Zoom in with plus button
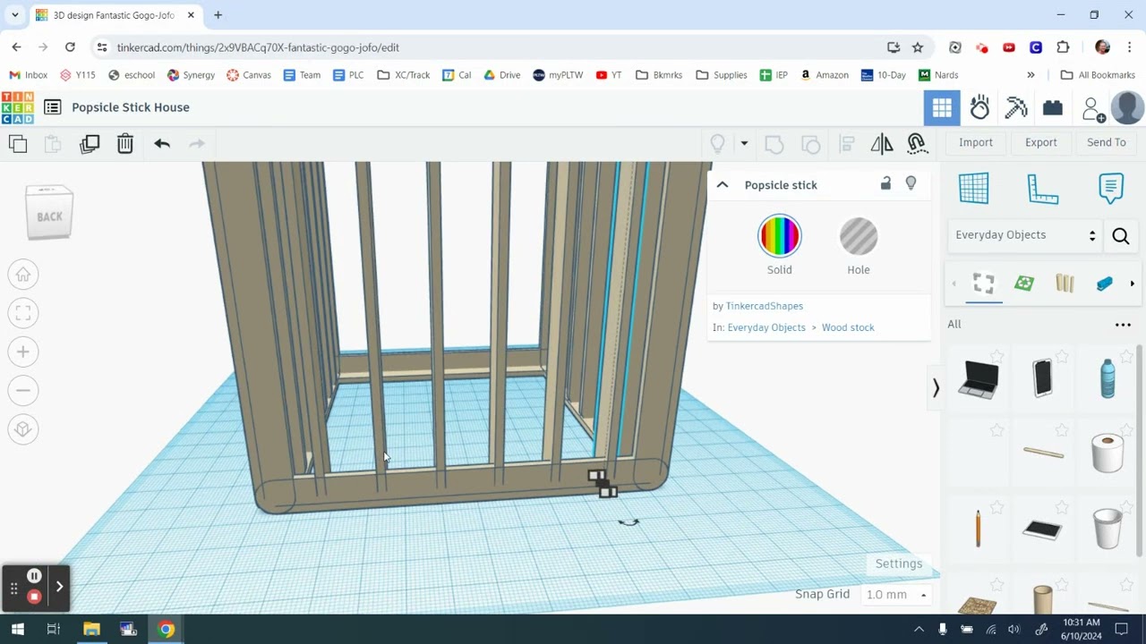This screenshot has height=644, width=1146. (x=23, y=352)
